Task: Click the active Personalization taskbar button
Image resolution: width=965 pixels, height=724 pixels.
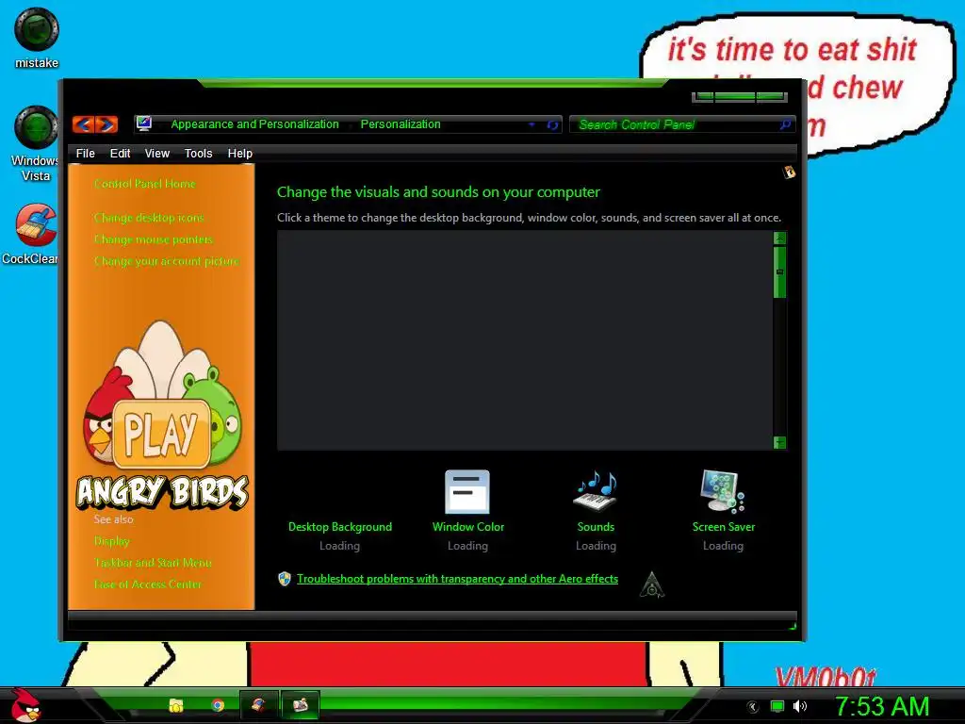Action: 301,705
